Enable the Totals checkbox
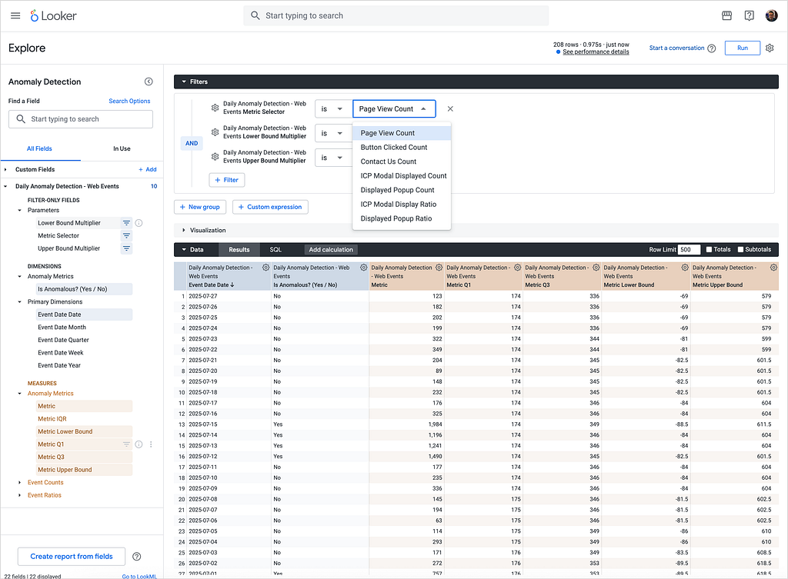 tap(709, 250)
